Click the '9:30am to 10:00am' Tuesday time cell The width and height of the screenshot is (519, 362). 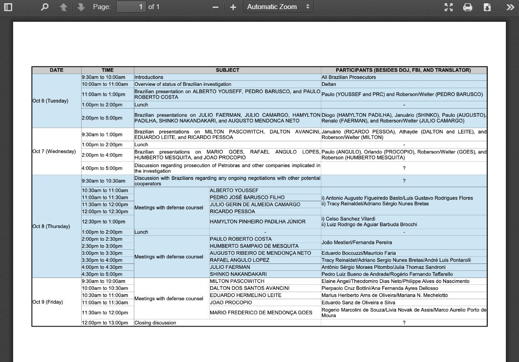[108, 77]
